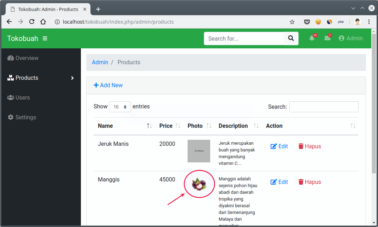Click the Manggis fruit photo thumbnail
The image size is (378, 227).
click(199, 184)
